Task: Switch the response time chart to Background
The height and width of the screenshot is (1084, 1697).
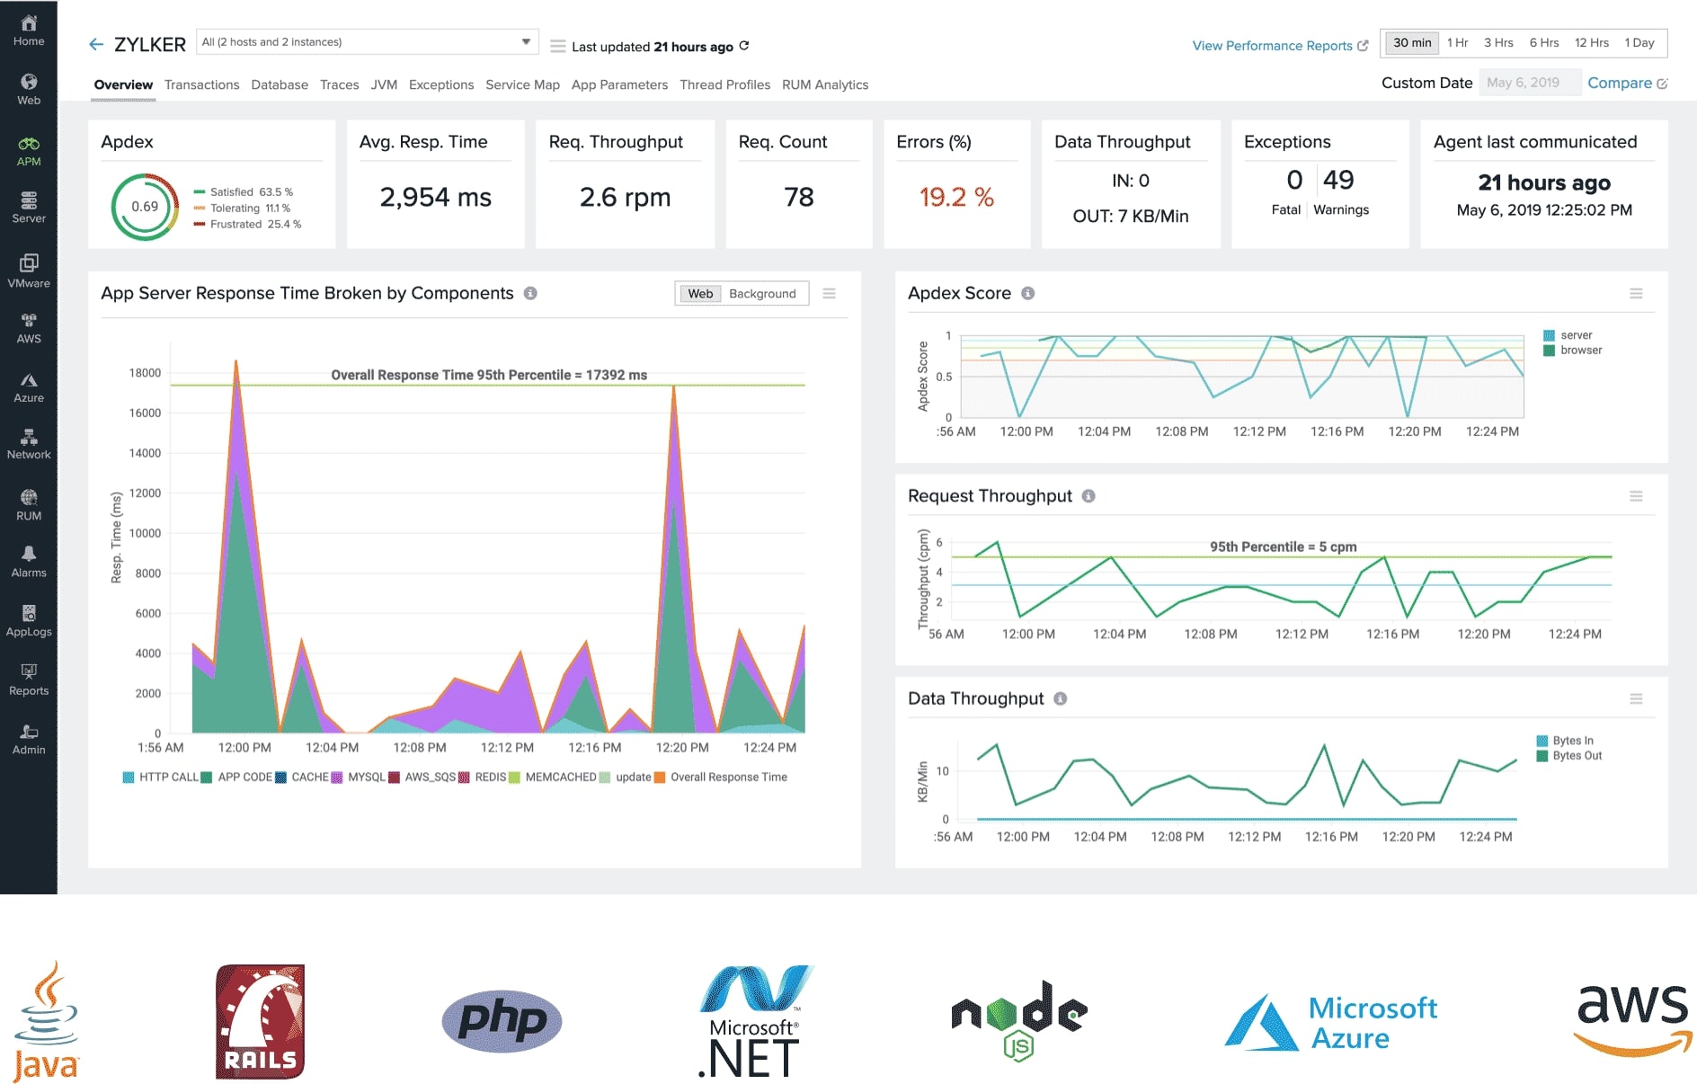Action: coord(763,293)
